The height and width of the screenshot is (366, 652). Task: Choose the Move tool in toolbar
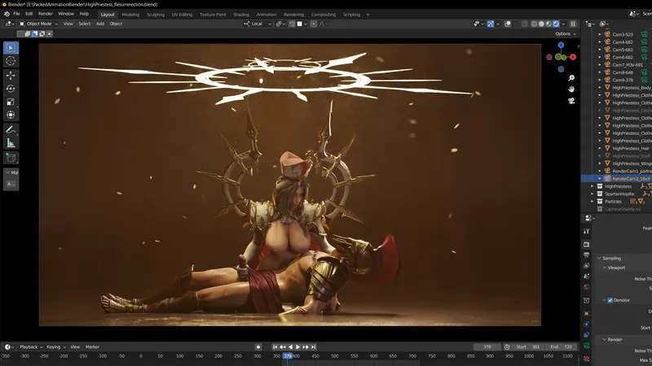point(11,75)
